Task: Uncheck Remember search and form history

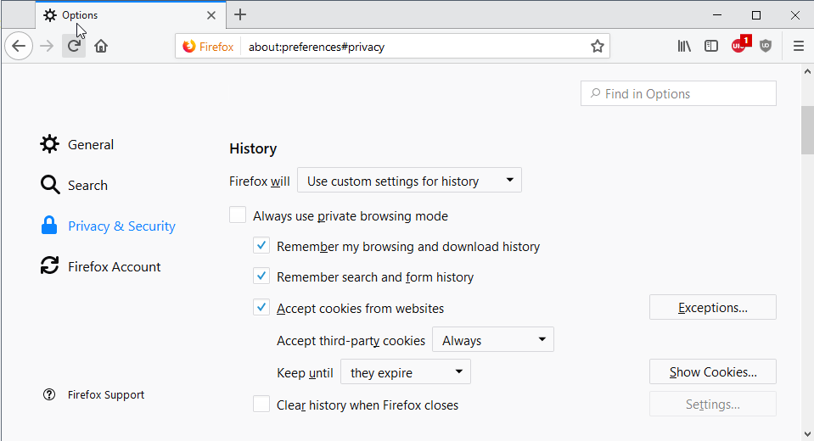Action: click(261, 276)
